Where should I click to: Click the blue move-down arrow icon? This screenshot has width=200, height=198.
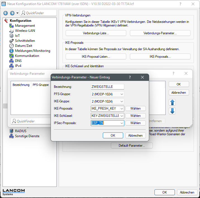pos(172,111)
